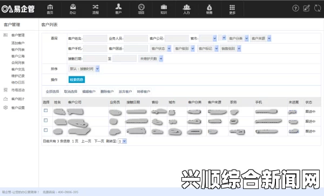Click the 接触日期 column header
The width and height of the screenshot is (324, 196).
(133, 102)
